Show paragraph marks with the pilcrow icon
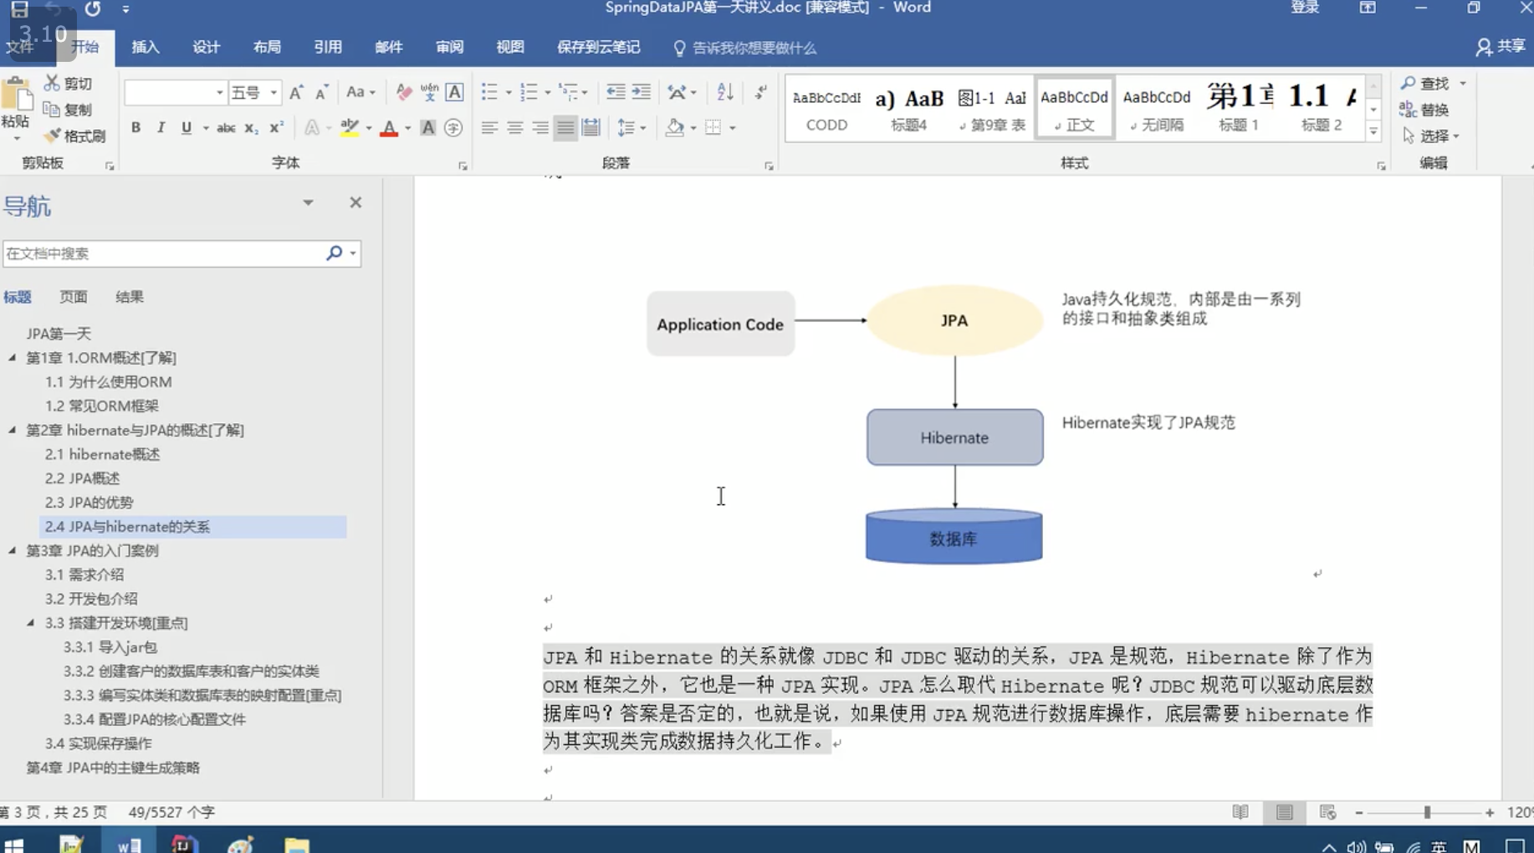This screenshot has height=853, width=1534. click(x=760, y=92)
